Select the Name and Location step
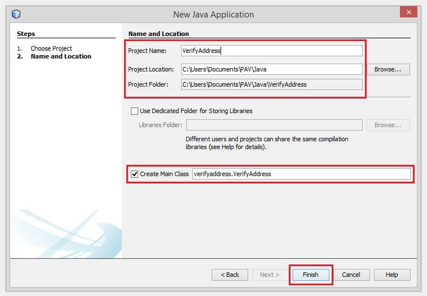Screen dimensions: 427x296 [x=60, y=56]
